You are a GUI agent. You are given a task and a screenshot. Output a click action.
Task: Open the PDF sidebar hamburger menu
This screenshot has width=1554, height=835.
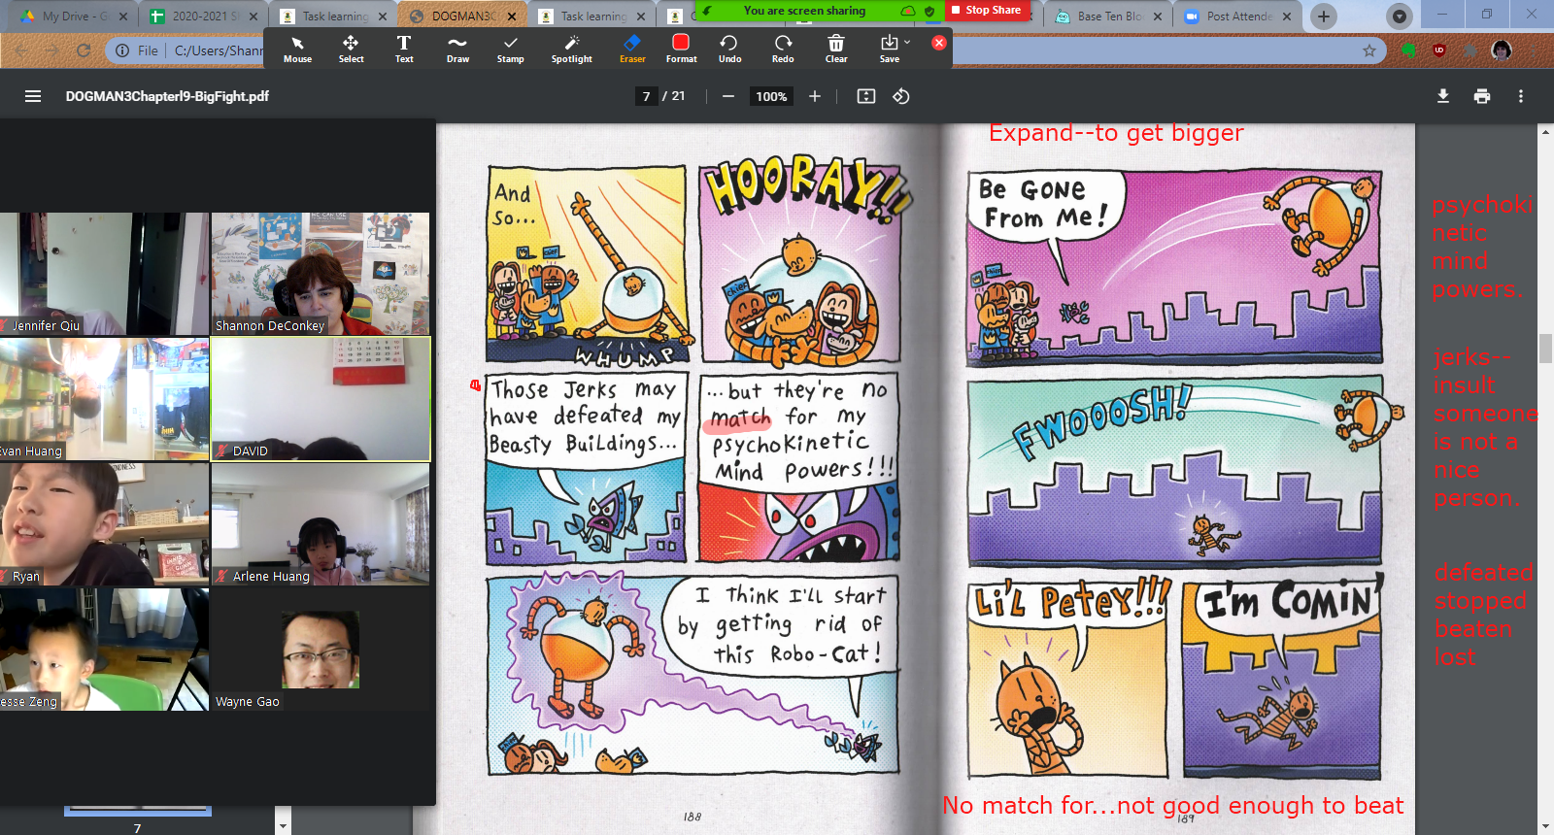click(33, 96)
